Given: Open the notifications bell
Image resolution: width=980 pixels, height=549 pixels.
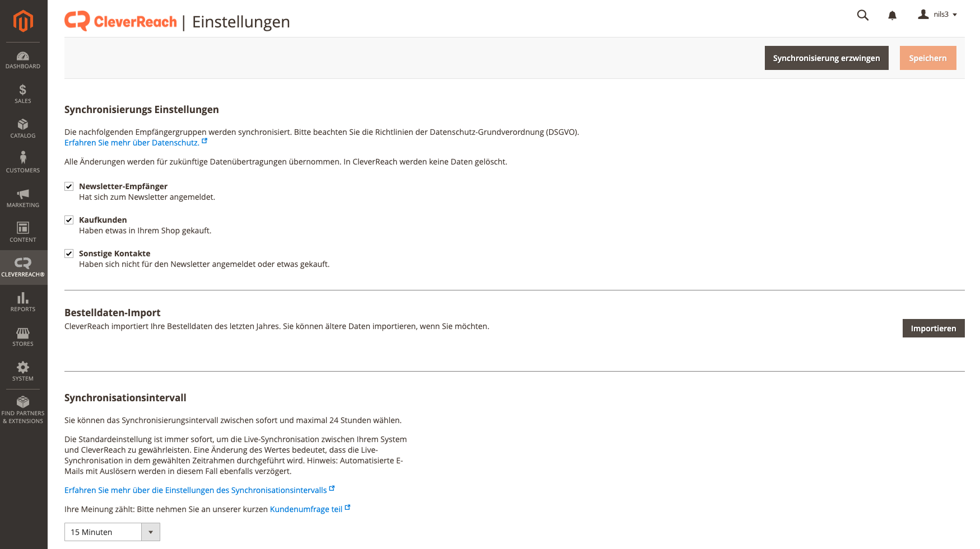Looking at the screenshot, I should 893,15.
